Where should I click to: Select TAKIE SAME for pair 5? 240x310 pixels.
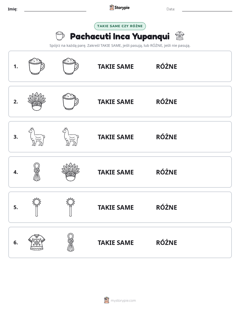pyautogui.click(x=116, y=207)
